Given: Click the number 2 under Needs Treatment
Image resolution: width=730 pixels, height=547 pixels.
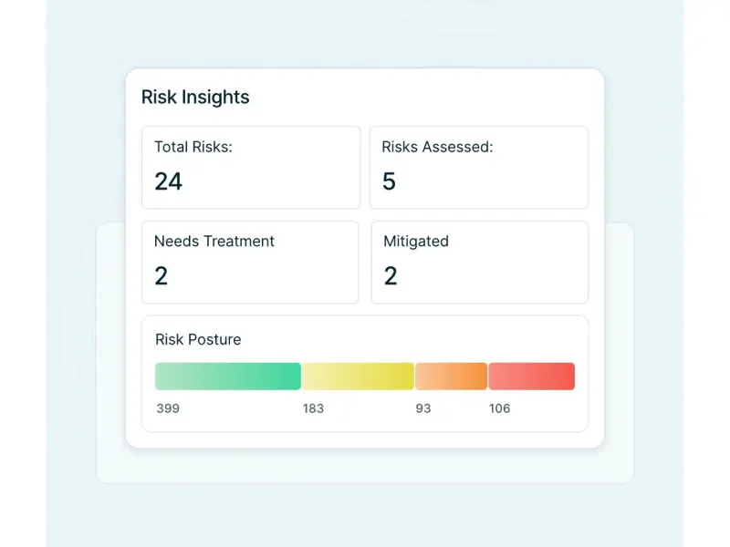Looking at the screenshot, I should [x=162, y=276].
